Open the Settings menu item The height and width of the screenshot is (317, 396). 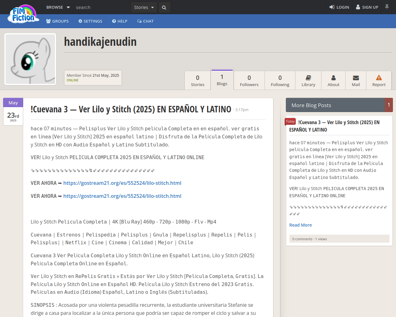[x=90, y=21]
